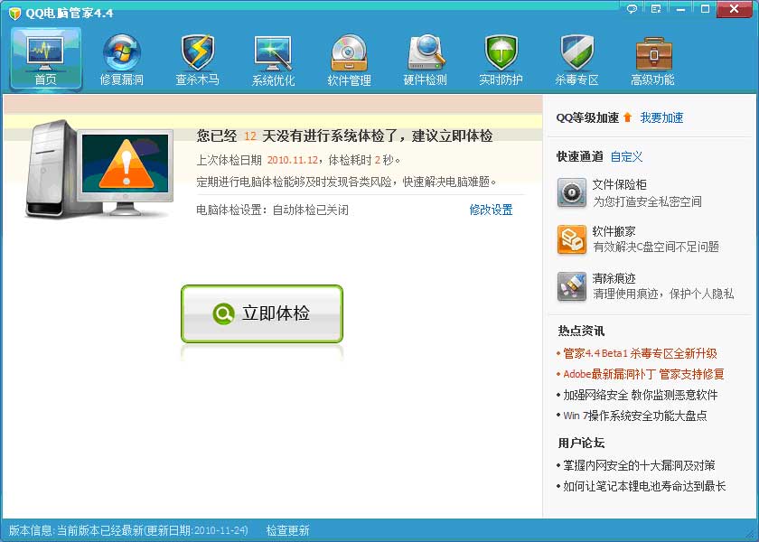The height and width of the screenshot is (542, 759).
Task: Click the 热点资讯 heading
Action: [581, 331]
